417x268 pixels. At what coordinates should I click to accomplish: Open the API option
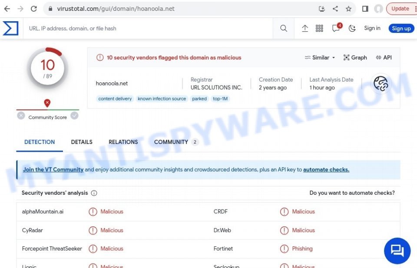click(x=384, y=57)
